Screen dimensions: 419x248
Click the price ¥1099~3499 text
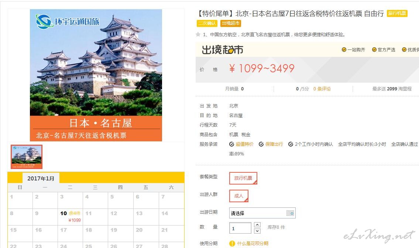262,68
